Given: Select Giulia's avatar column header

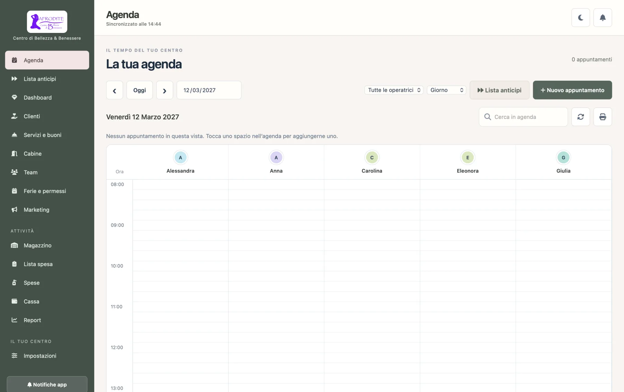Looking at the screenshot, I should pyautogui.click(x=563, y=162).
